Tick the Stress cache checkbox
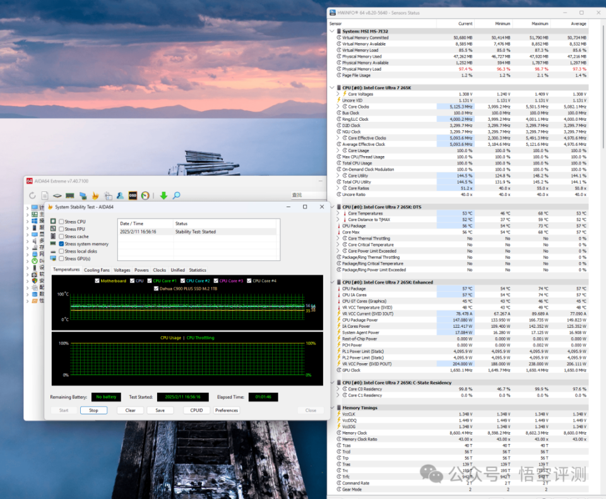The image size is (606, 499). click(x=61, y=236)
